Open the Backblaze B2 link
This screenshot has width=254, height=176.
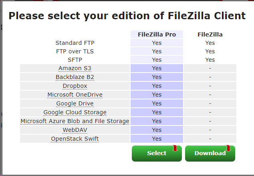75,77
